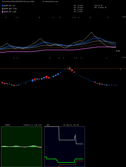Select the 'DOW PT: 1.03' legend label

tap(10, 12)
